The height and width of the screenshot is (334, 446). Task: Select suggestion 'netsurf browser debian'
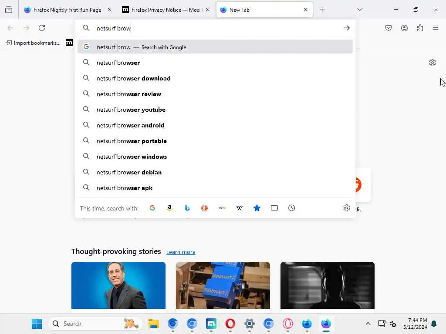[x=215, y=172]
